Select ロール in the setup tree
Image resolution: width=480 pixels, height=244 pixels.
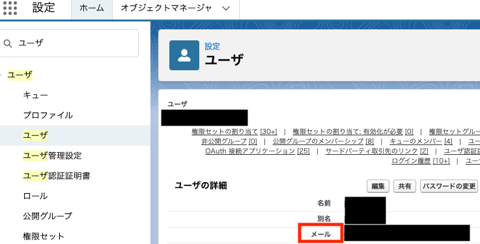36,196
